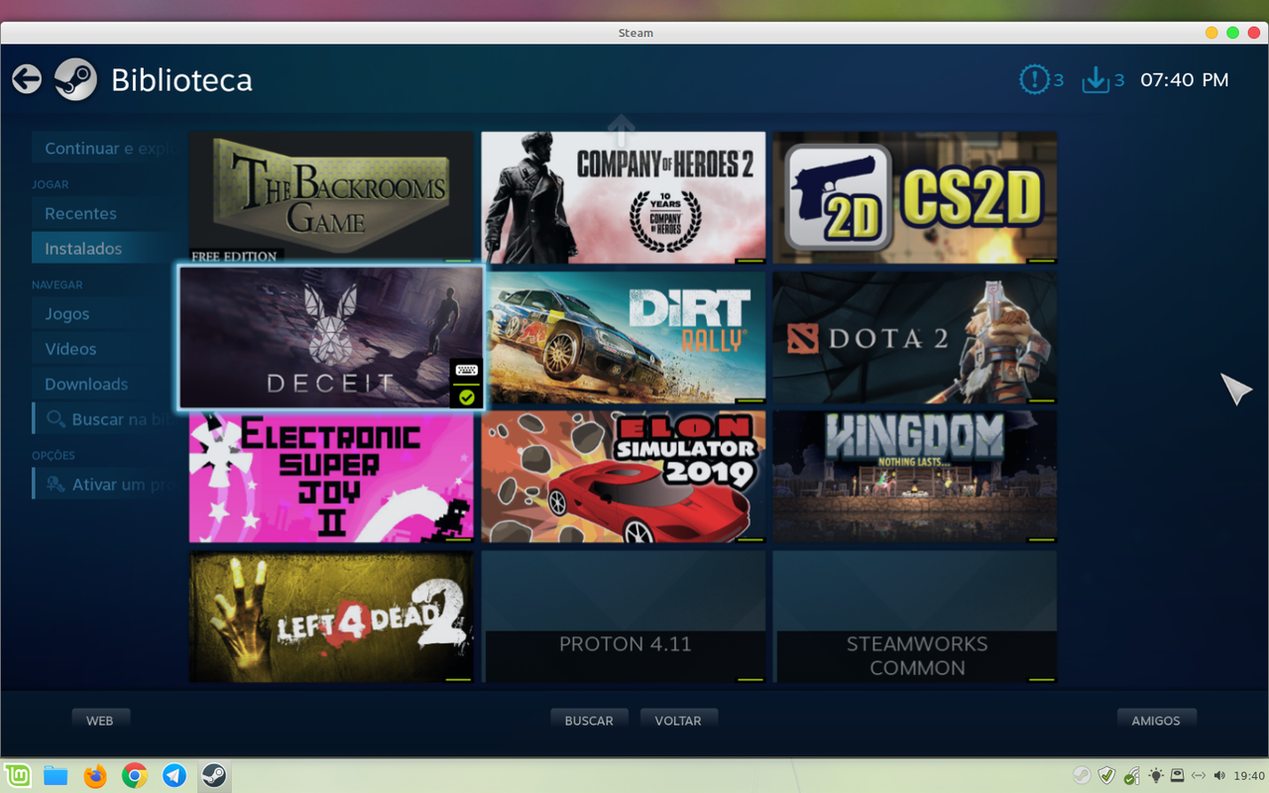The width and height of the screenshot is (1269, 793).
Task: Launch Firefox from the taskbar
Action: pos(95,775)
